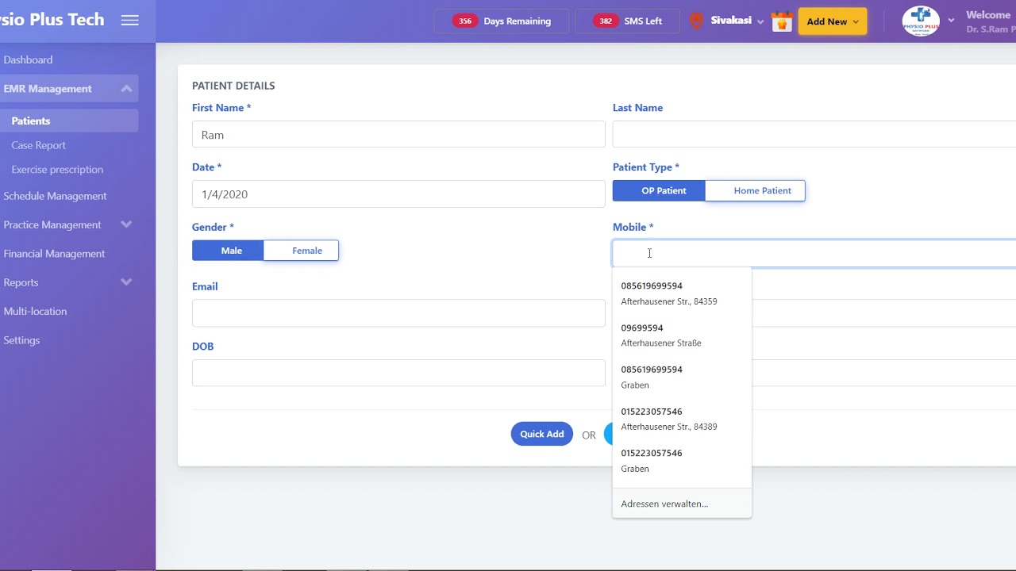This screenshot has height=571, width=1016.
Task: Collapse the EMR Management section chevron
Action: pos(126,89)
